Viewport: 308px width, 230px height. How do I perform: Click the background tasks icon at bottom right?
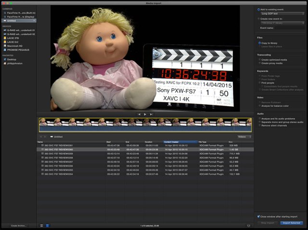pos(249,226)
